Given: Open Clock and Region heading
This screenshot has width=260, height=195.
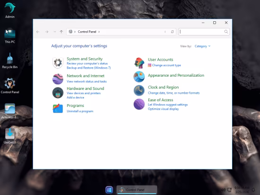Looking at the screenshot, I should click(x=164, y=87).
